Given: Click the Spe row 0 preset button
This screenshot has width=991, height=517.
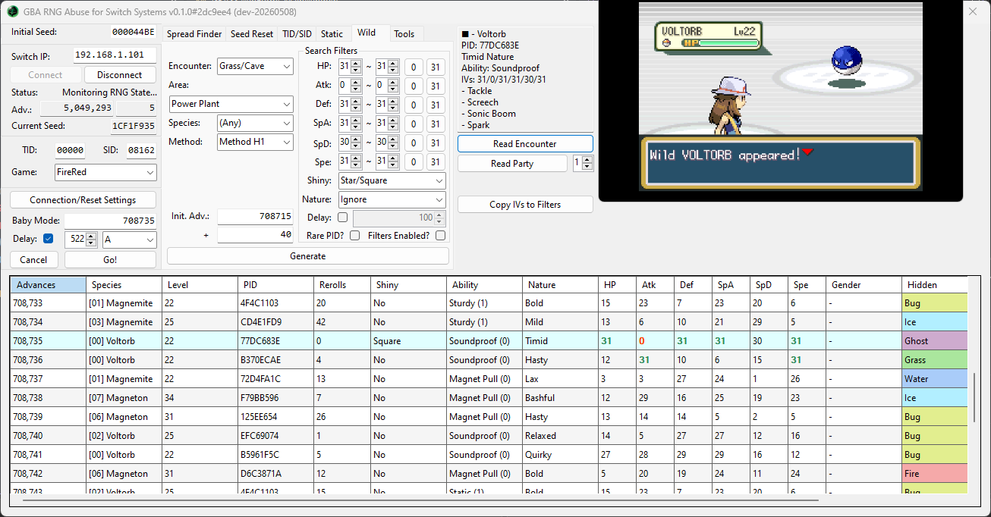Looking at the screenshot, I should click(414, 161).
